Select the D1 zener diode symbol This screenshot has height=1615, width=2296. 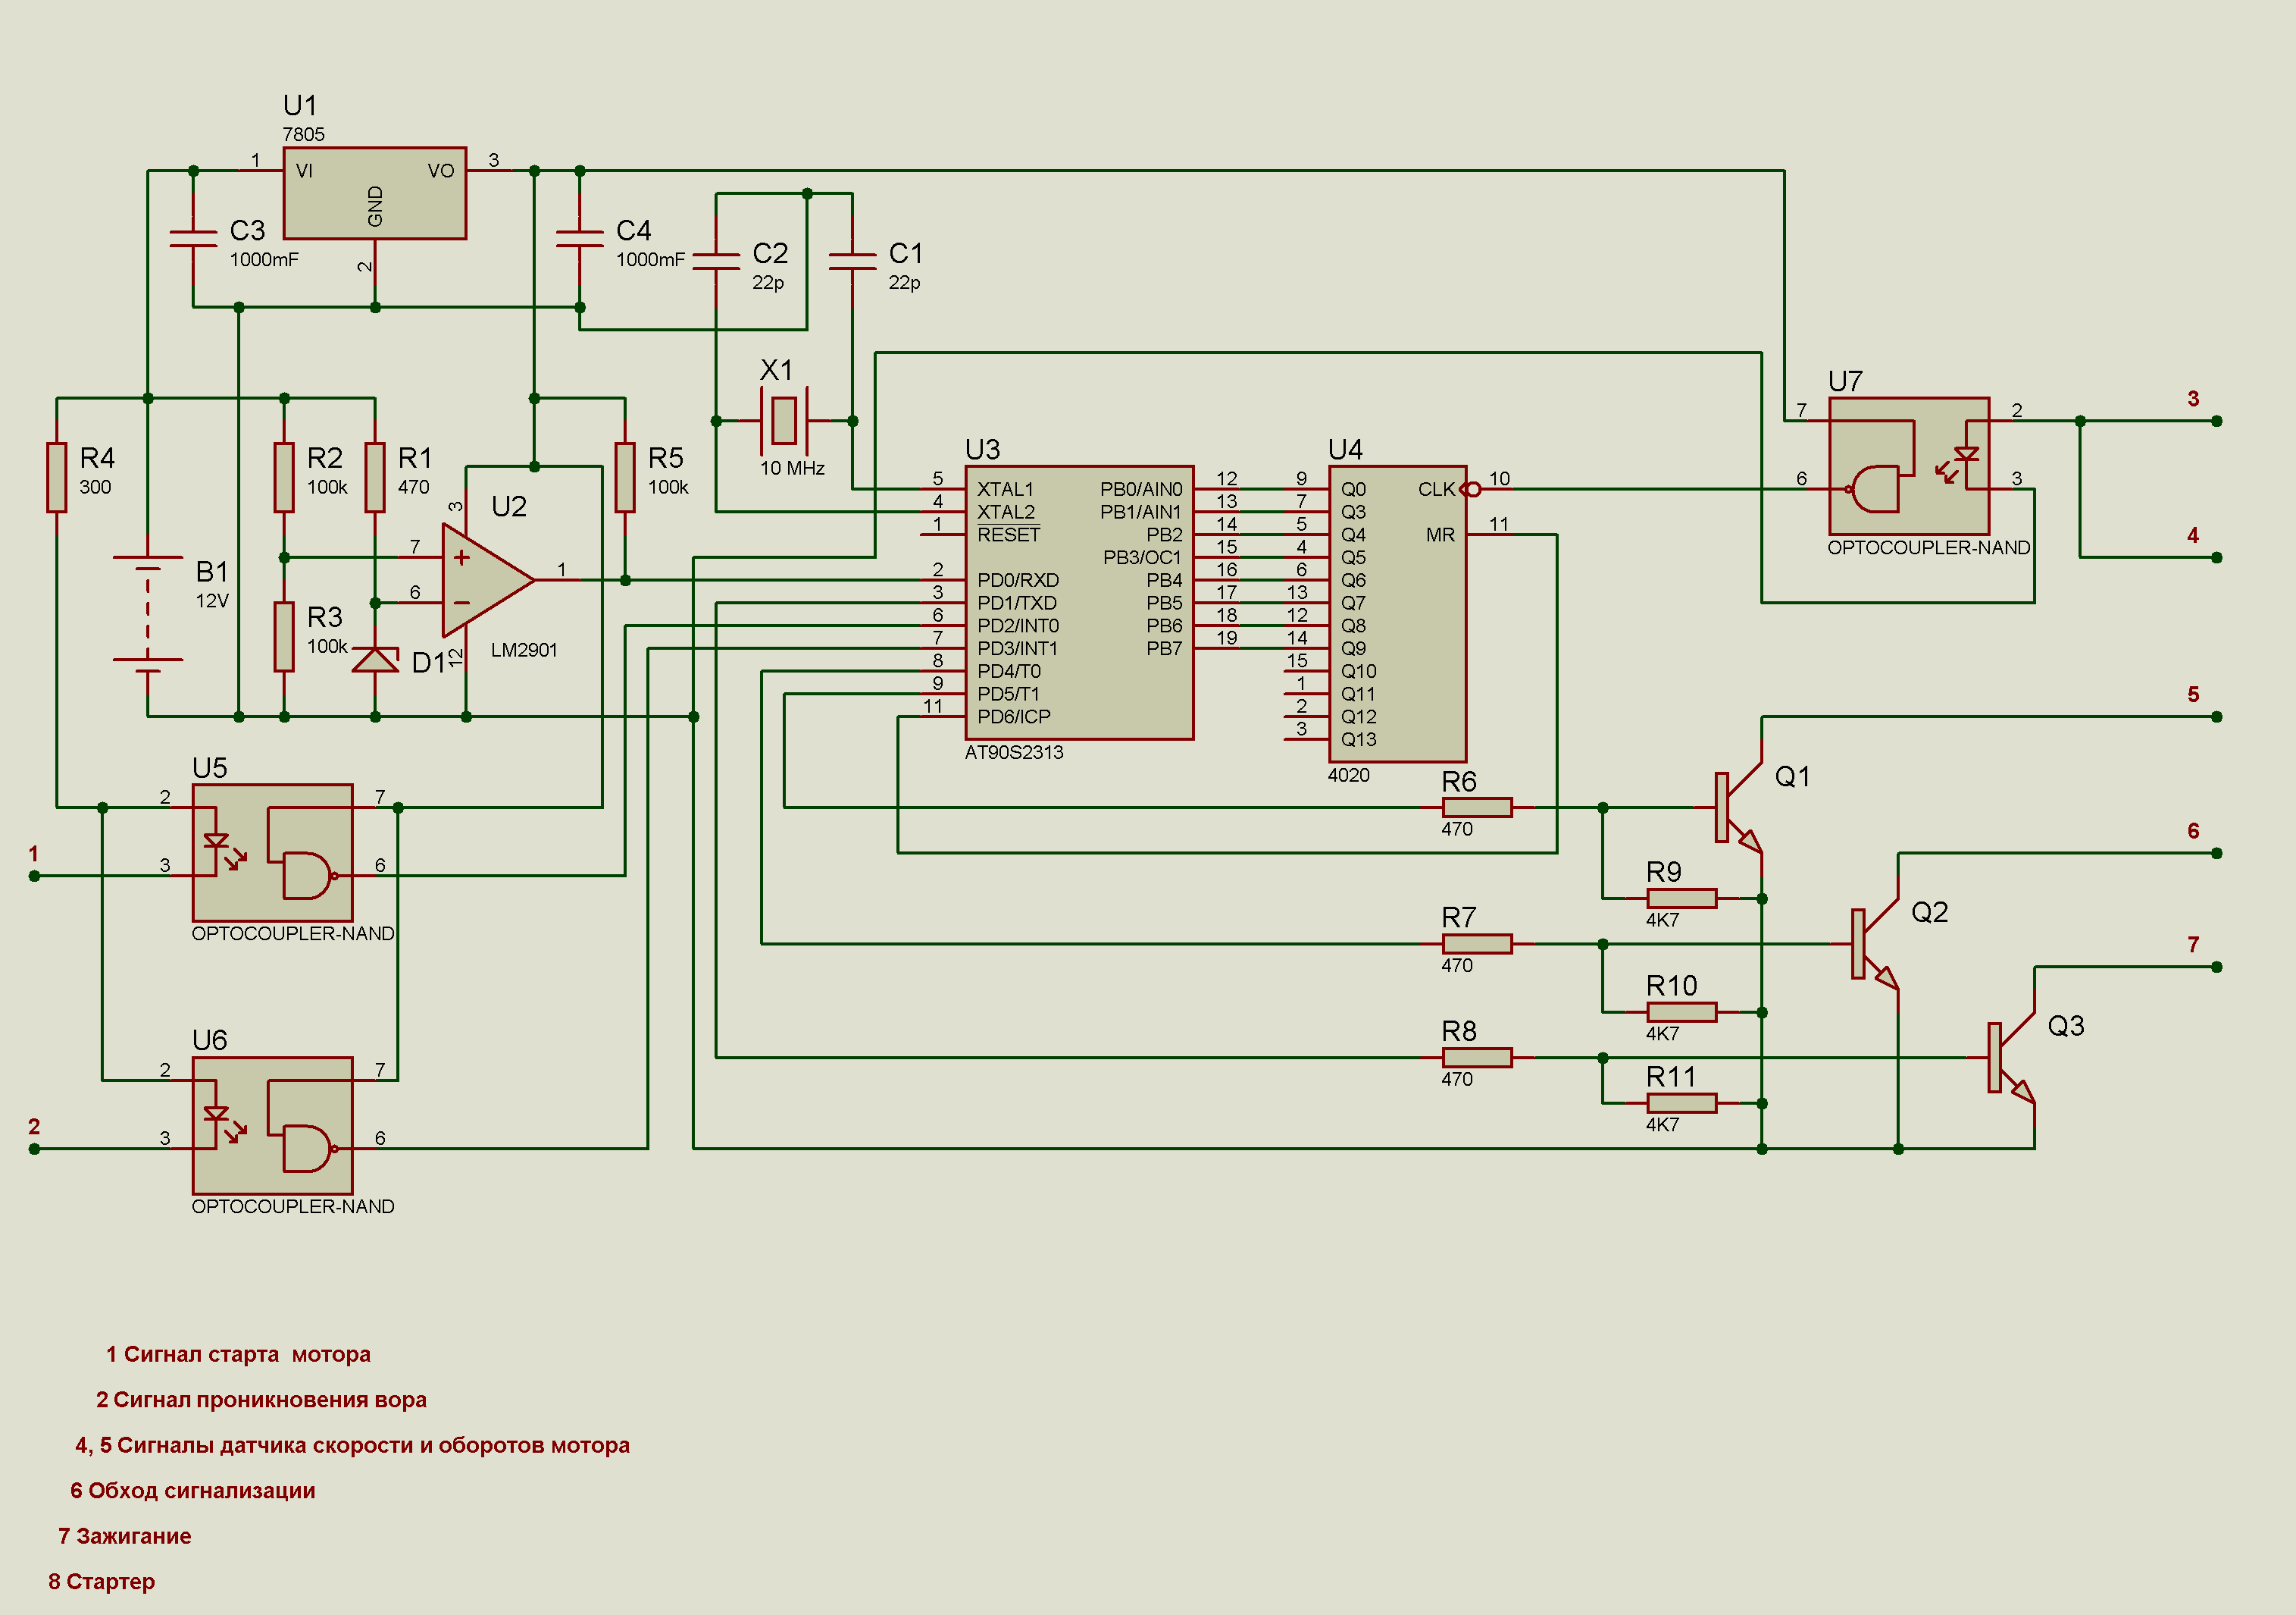375,660
